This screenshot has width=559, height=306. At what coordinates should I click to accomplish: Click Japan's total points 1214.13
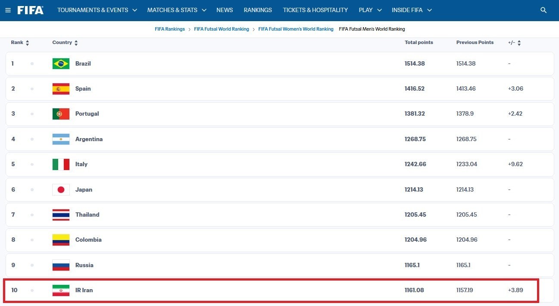pos(414,189)
